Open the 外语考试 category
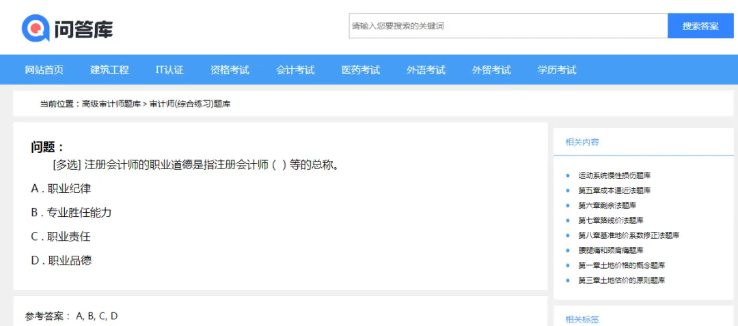The image size is (738, 326). 426,70
